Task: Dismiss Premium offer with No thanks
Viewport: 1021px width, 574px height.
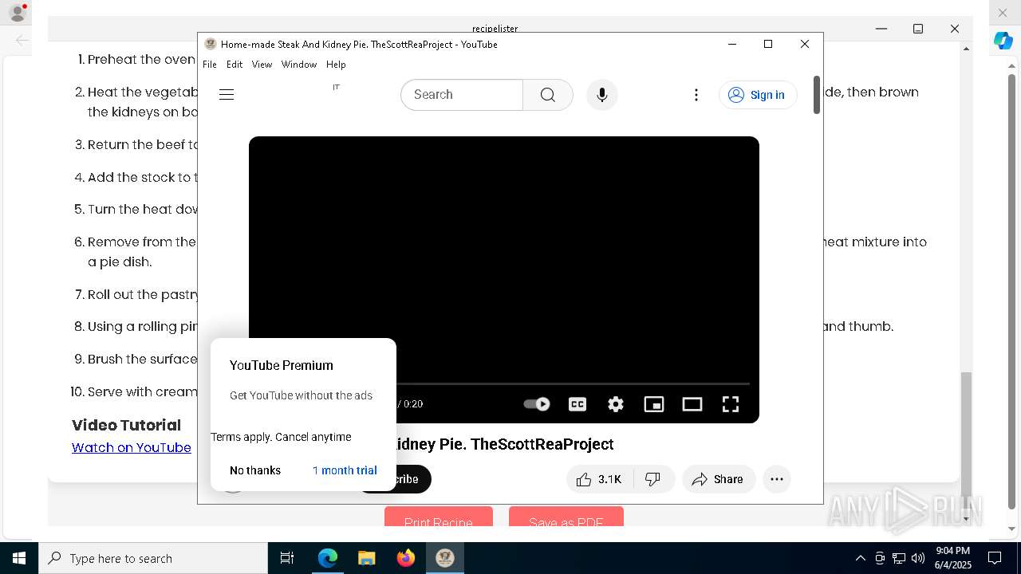Action: (255, 470)
